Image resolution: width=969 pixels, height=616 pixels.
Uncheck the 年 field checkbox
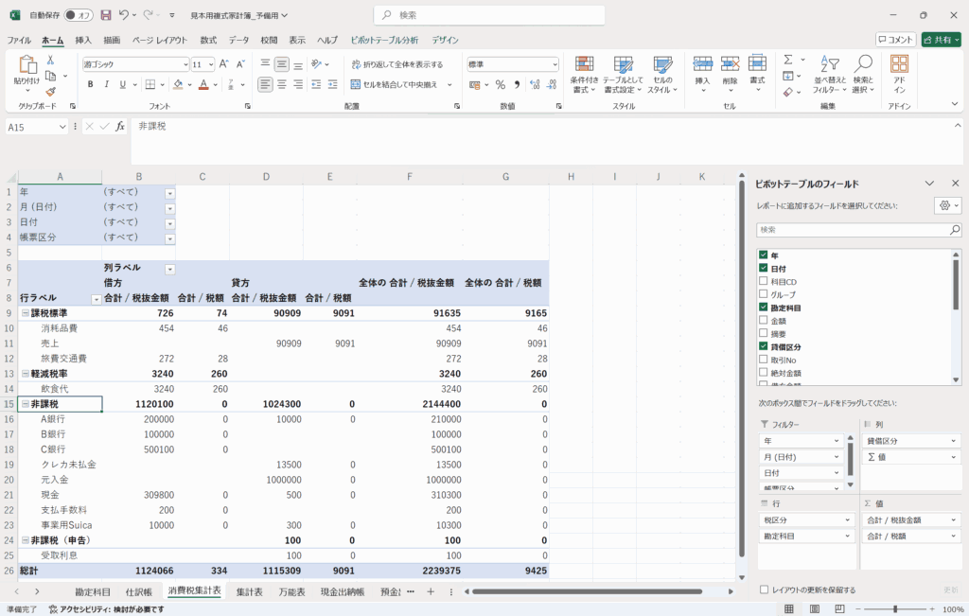pos(764,255)
